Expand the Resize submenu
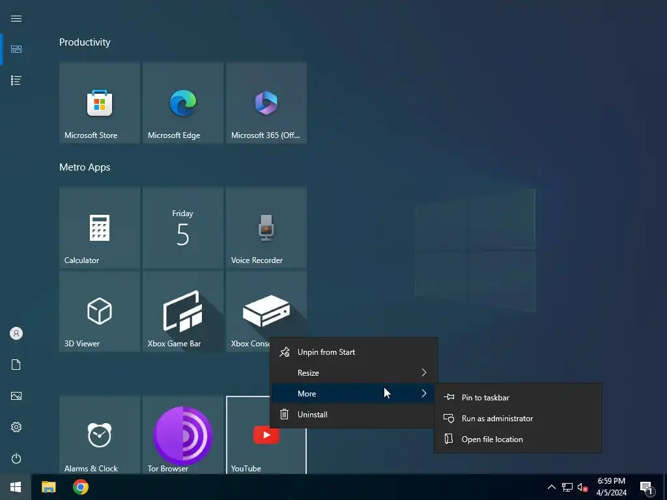 click(x=354, y=373)
